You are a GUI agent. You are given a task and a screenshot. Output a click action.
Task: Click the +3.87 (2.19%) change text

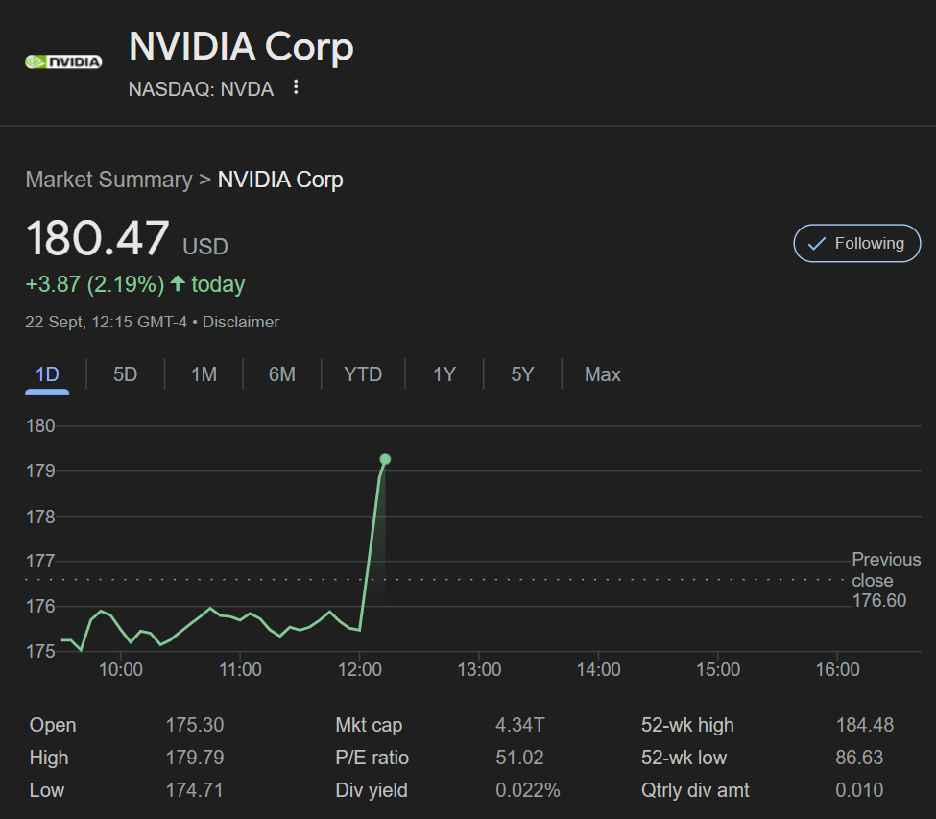95,284
